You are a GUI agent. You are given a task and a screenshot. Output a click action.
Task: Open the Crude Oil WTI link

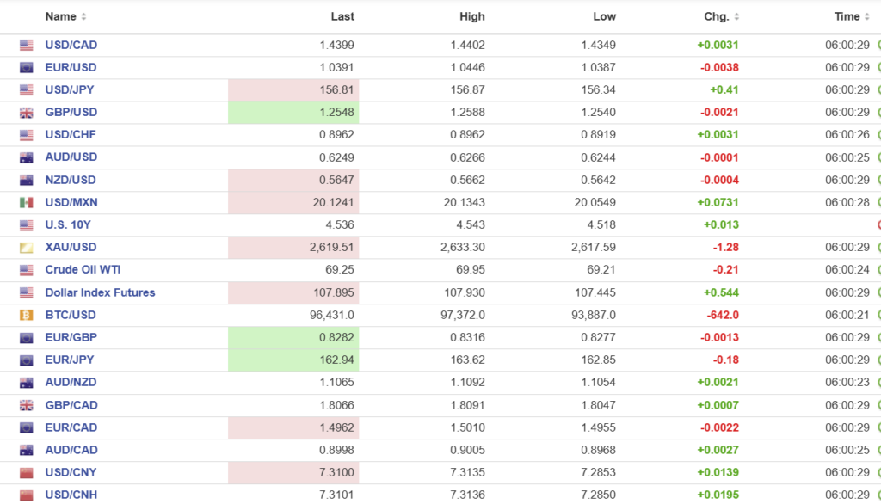click(x=83, y=270)
